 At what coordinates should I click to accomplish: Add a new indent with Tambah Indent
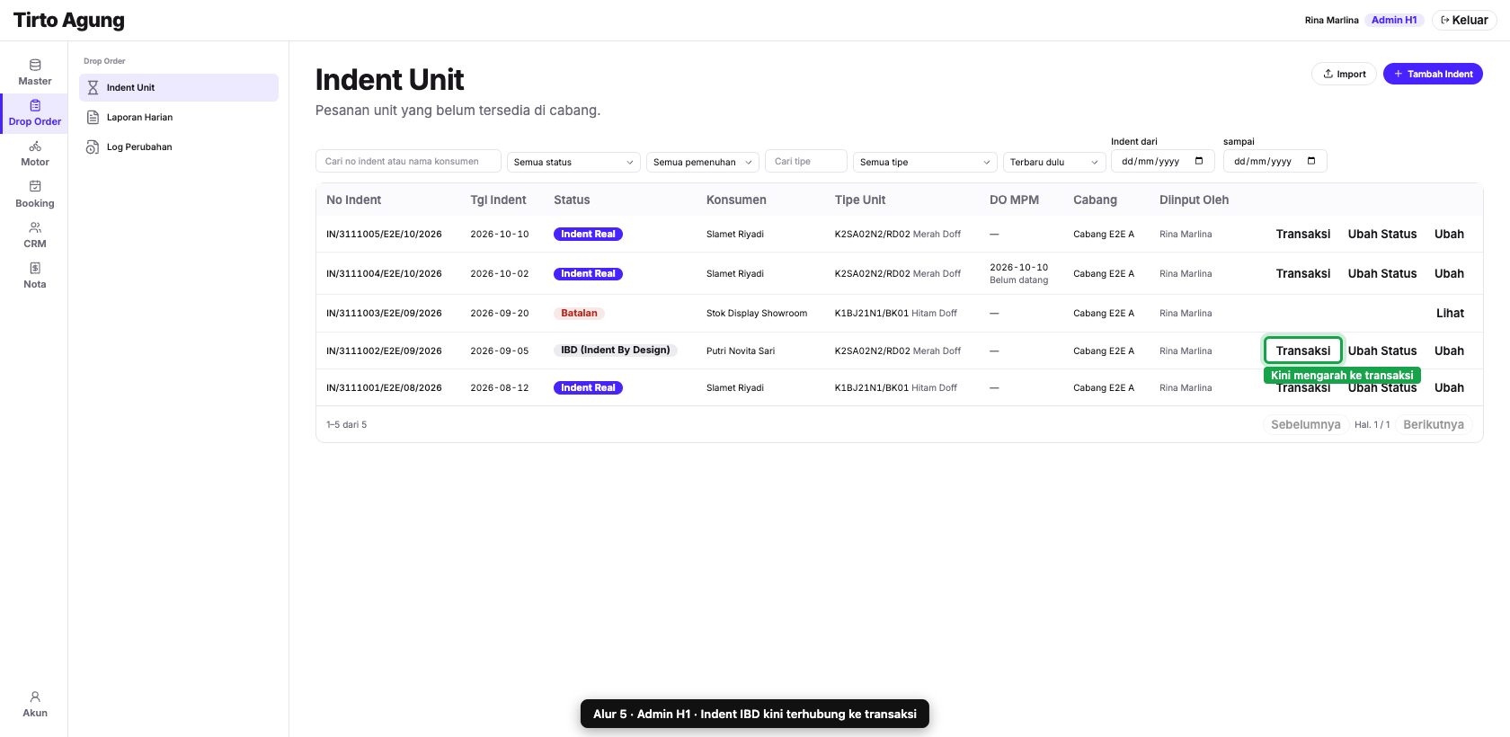point(1433,74)
